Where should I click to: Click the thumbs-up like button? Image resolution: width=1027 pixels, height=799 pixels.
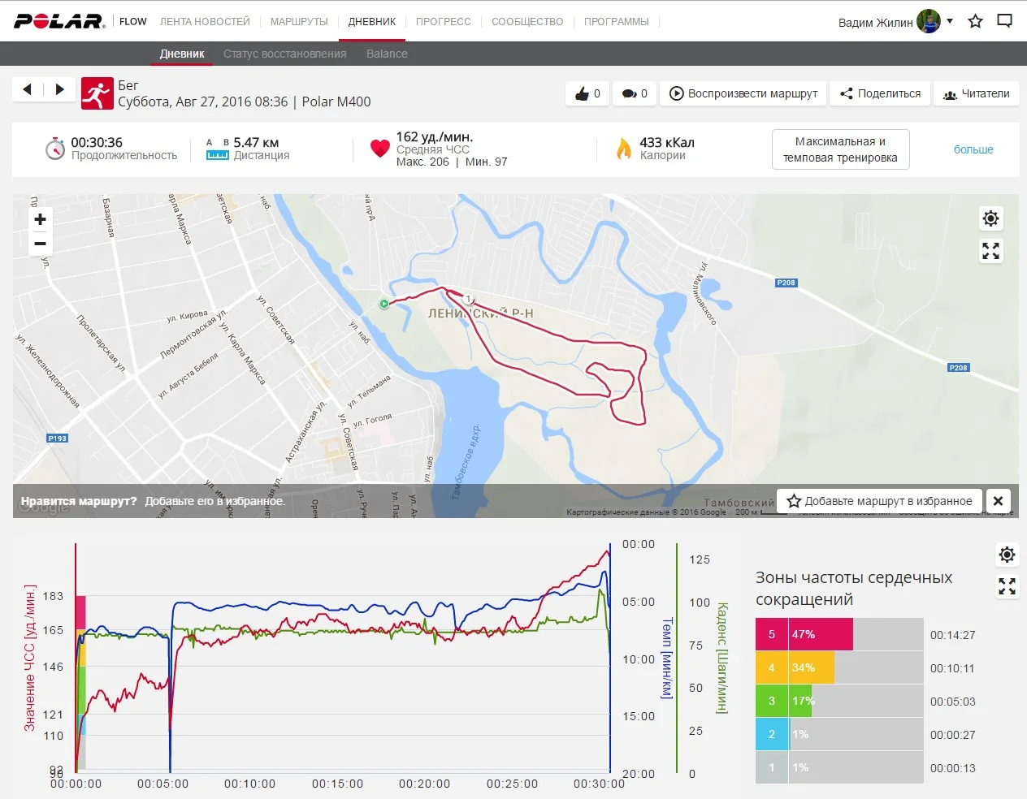point(587,93)
